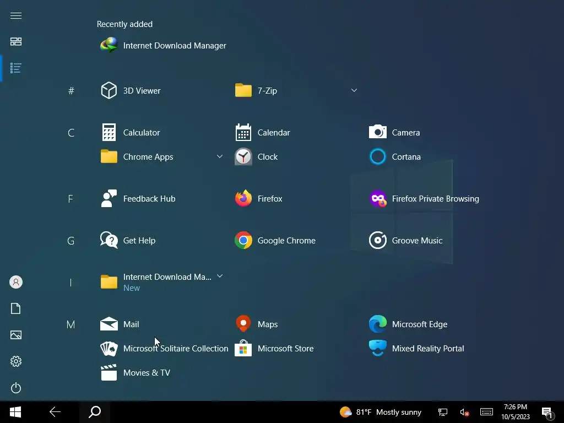This screenshot has width=564, height=423.
Task: Launch the Camera app
Action: tap(394, 133)
